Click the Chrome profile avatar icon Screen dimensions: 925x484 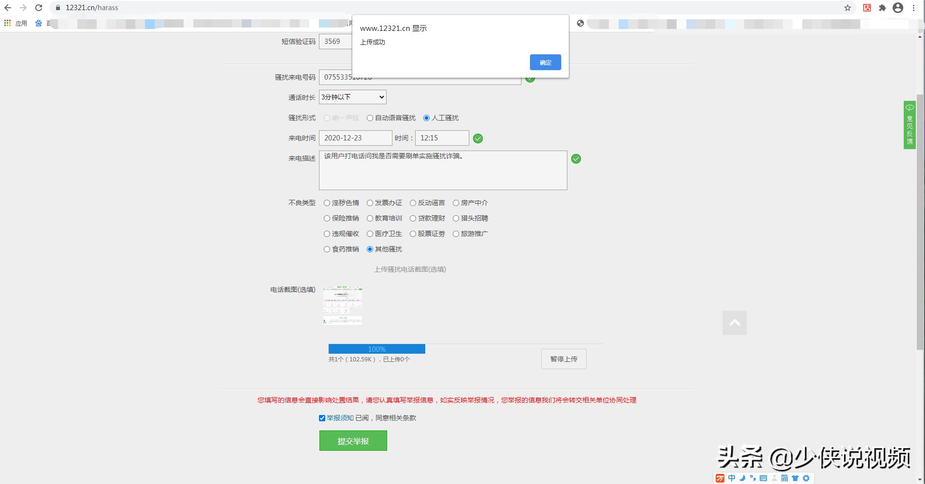point(898,8)
